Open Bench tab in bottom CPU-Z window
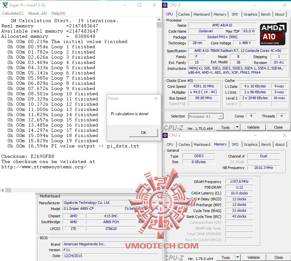The width and height of the screenshot is (291, 261). (x=266, y=145)
